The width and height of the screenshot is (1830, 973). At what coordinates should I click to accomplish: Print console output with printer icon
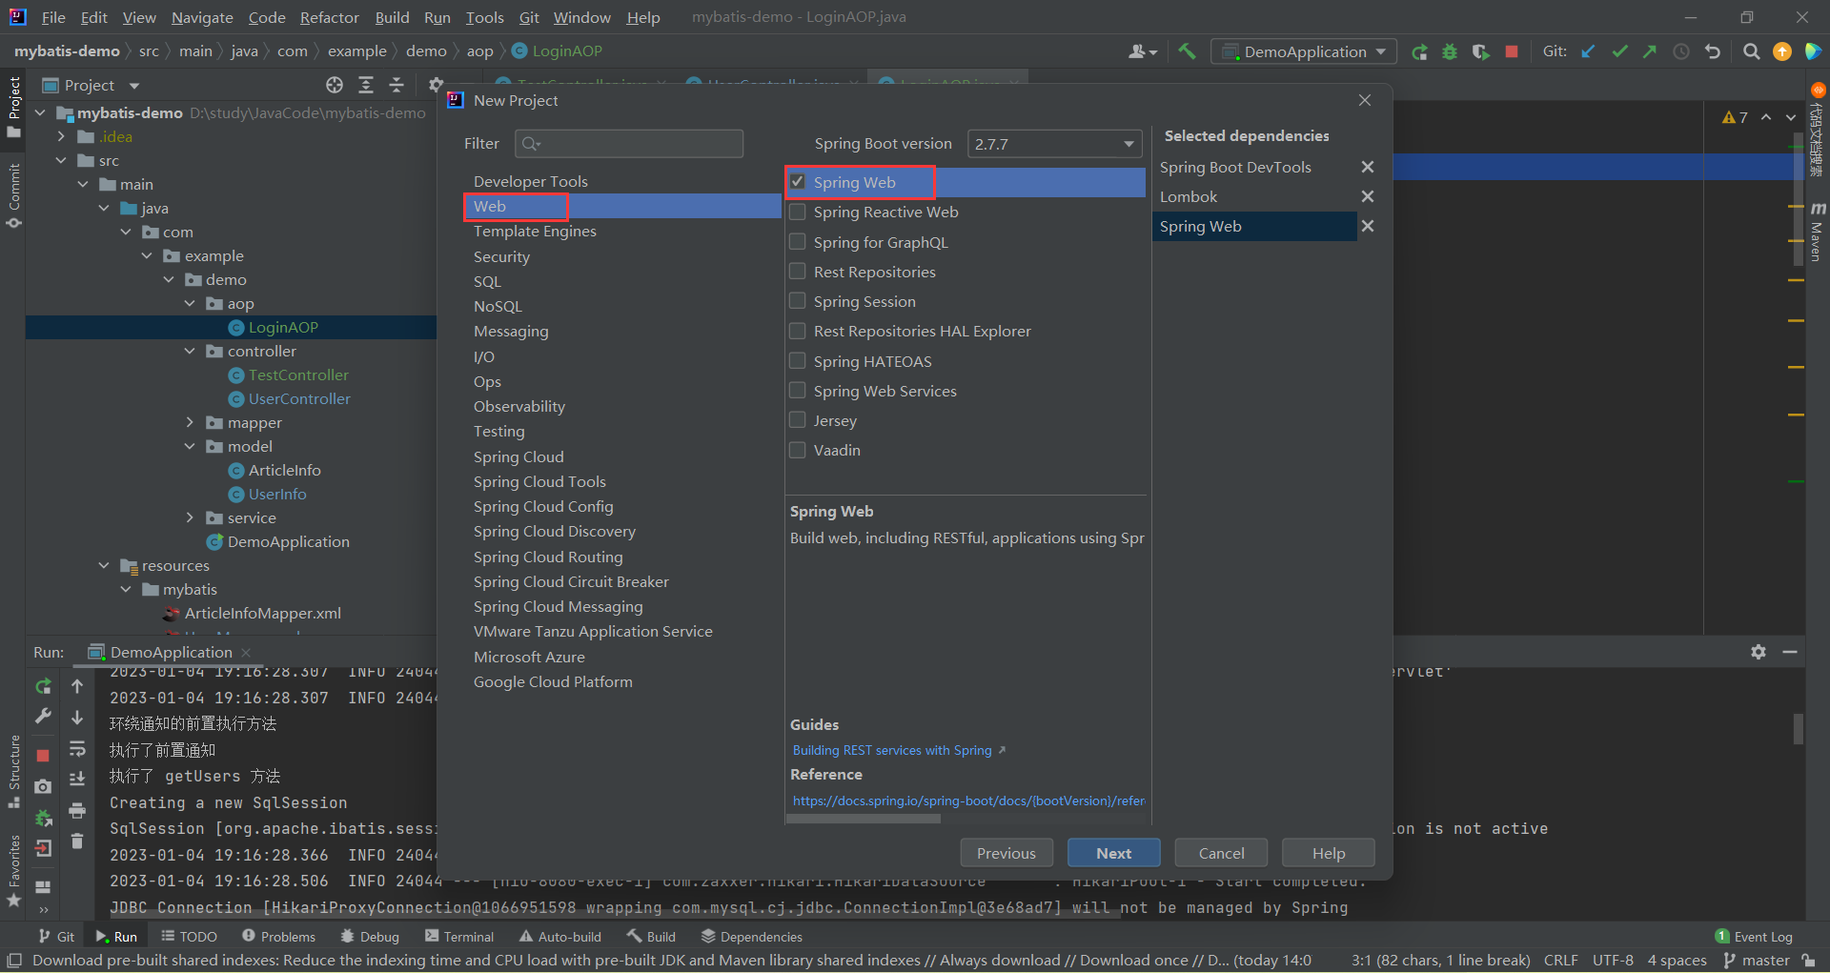click(x=77, y=810)
